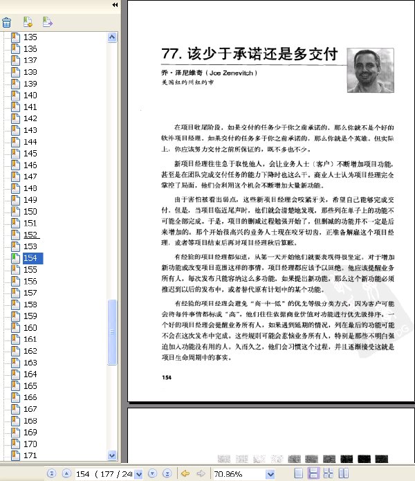Open the page number dropdown arrow

tap(138, 474)
